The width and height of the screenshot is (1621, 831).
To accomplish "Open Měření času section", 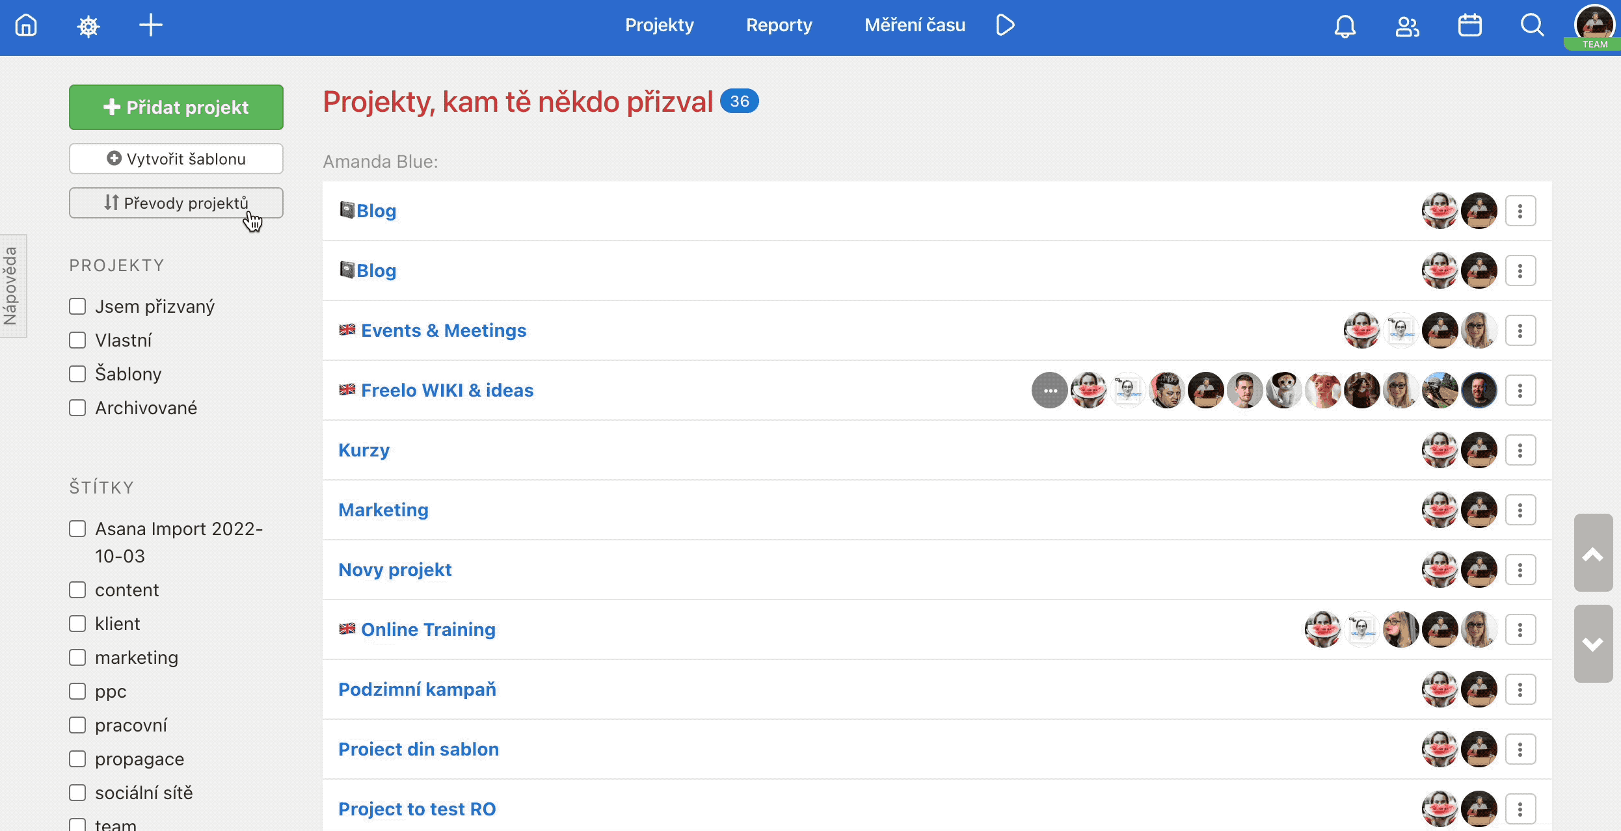I will pyautogui.click(x=915, y=25).
